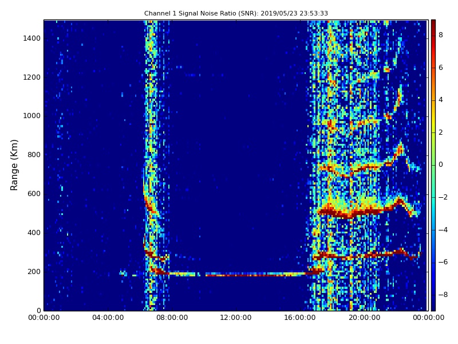This screenshot has height=344, width=458.
Task: Click the 1200 range tick label
Action: 32,77
